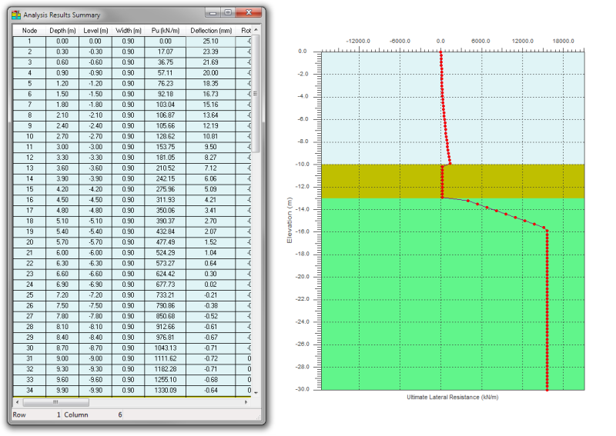Select the deflection cell showing 25.10

click(x=211, y=42)
